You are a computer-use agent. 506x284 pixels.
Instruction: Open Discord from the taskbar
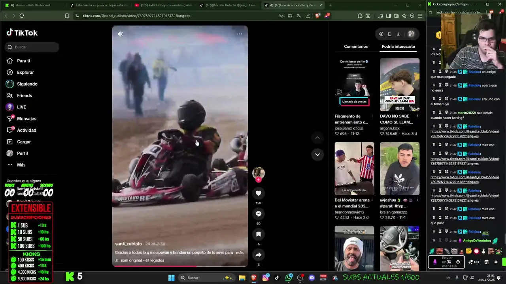312,278
